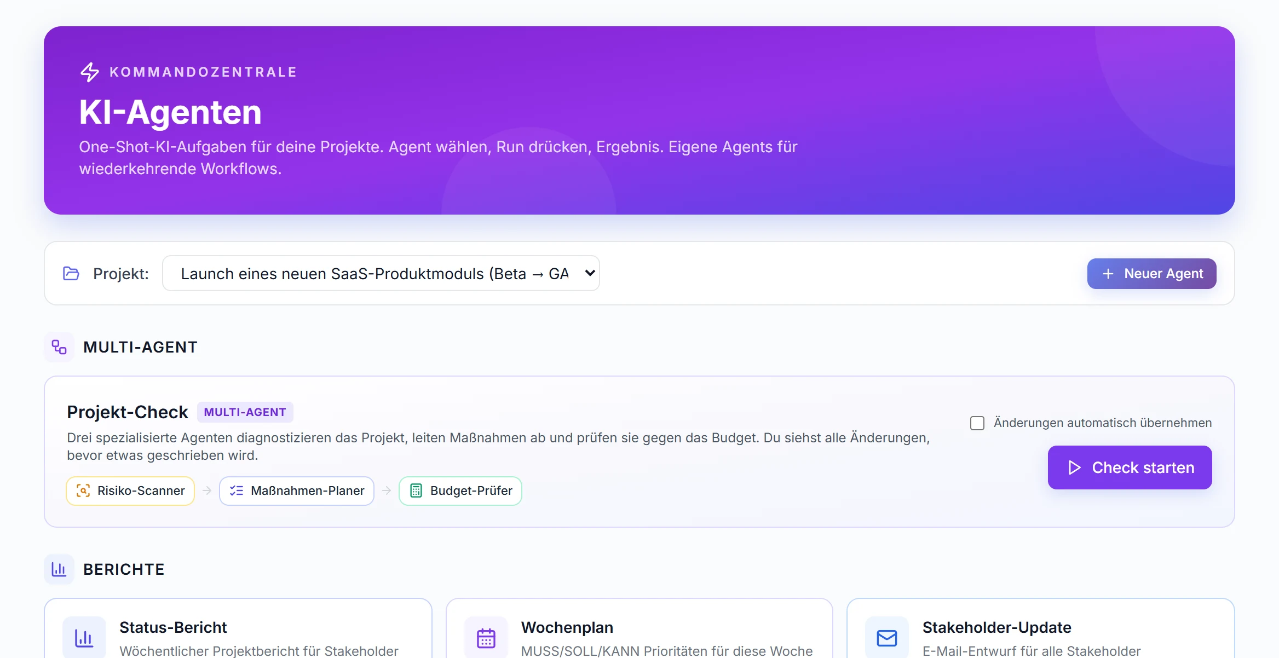Viewport: 1279px width, 658px height.
Task: Open the Projekt selection dropdown
Action: pos(381,273)
